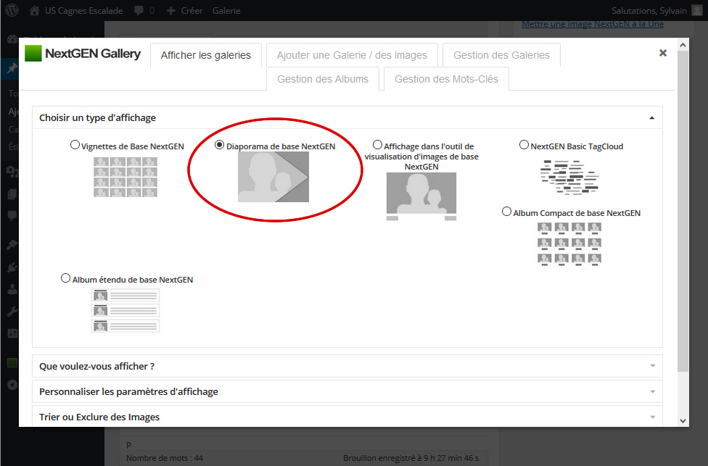The image size is (708, 466).
Task: Click the extended album preview image
Action: 125,310
